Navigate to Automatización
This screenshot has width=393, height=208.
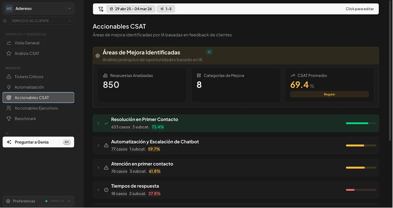tap(38, 87)
